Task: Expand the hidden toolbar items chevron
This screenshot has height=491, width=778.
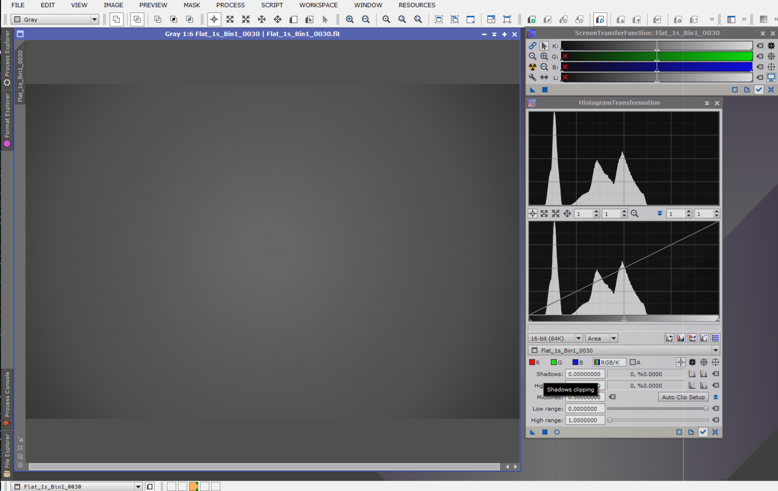Action: (712, 20)
